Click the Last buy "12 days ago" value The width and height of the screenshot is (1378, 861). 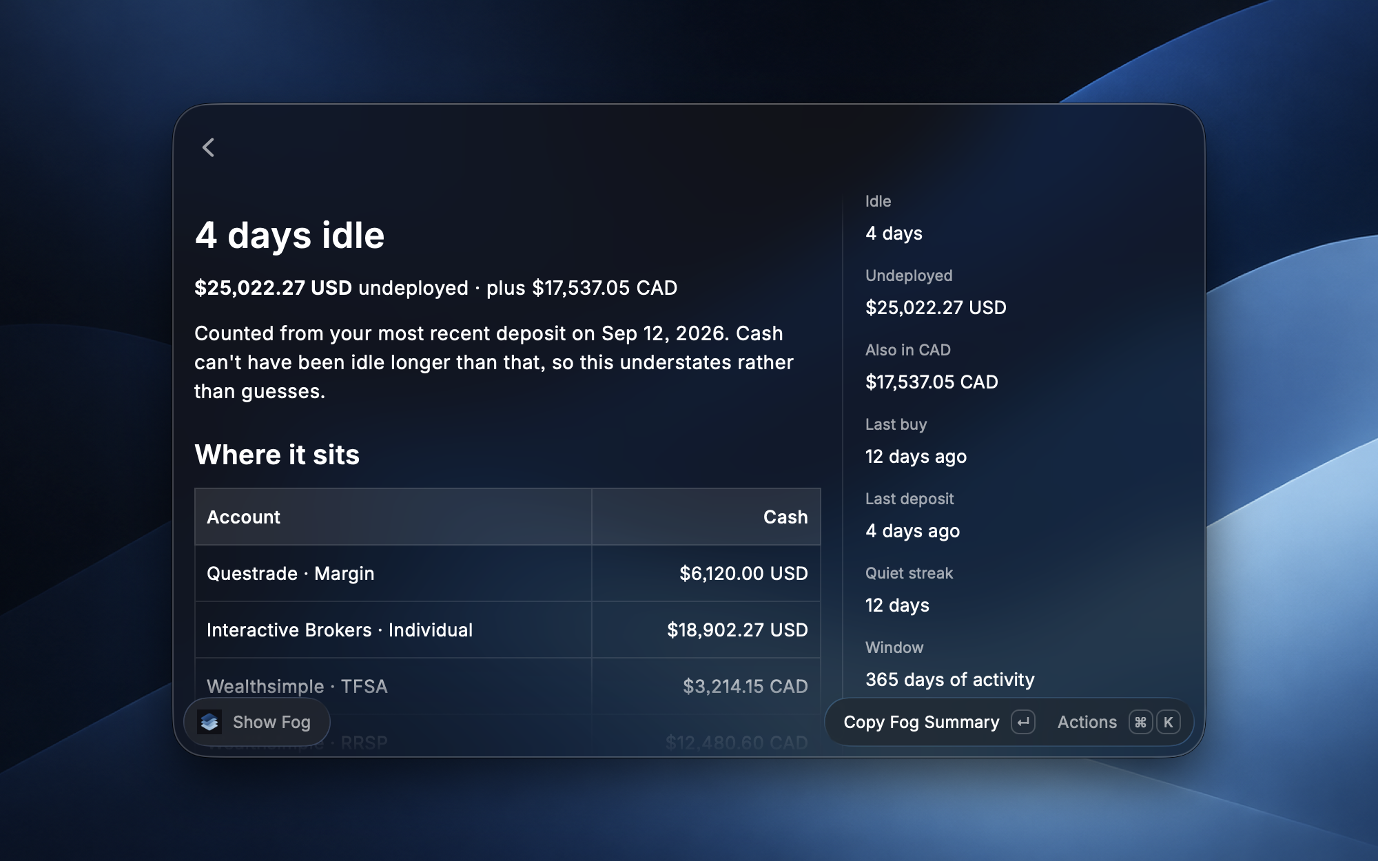click(916, 457)
